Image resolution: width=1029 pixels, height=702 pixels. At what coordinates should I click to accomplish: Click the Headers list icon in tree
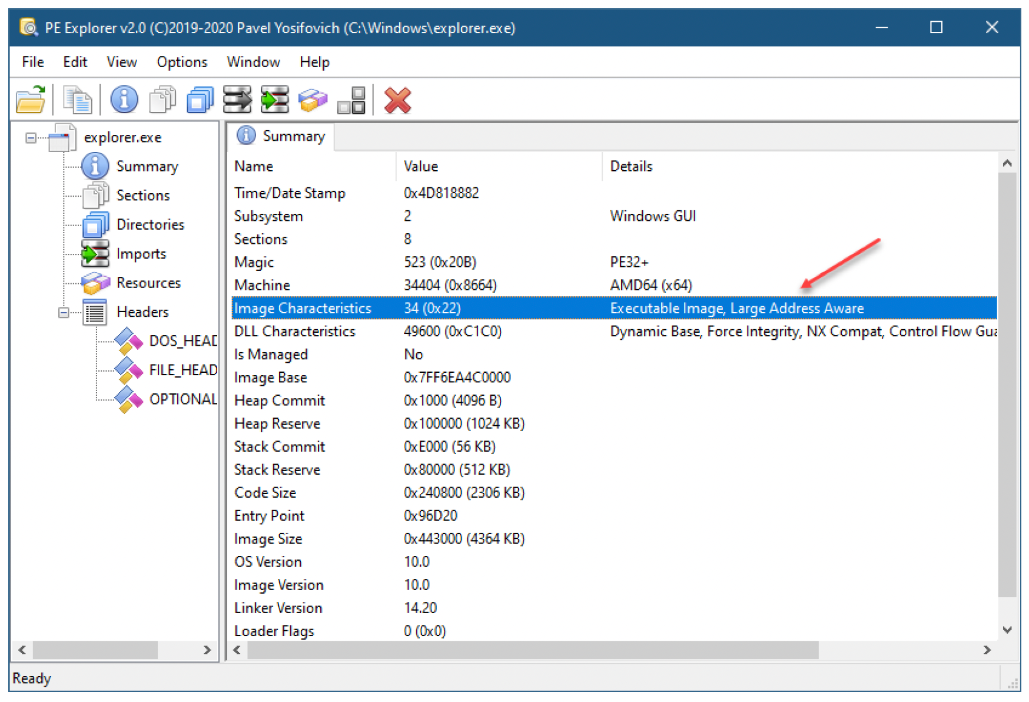pos(95,312)
